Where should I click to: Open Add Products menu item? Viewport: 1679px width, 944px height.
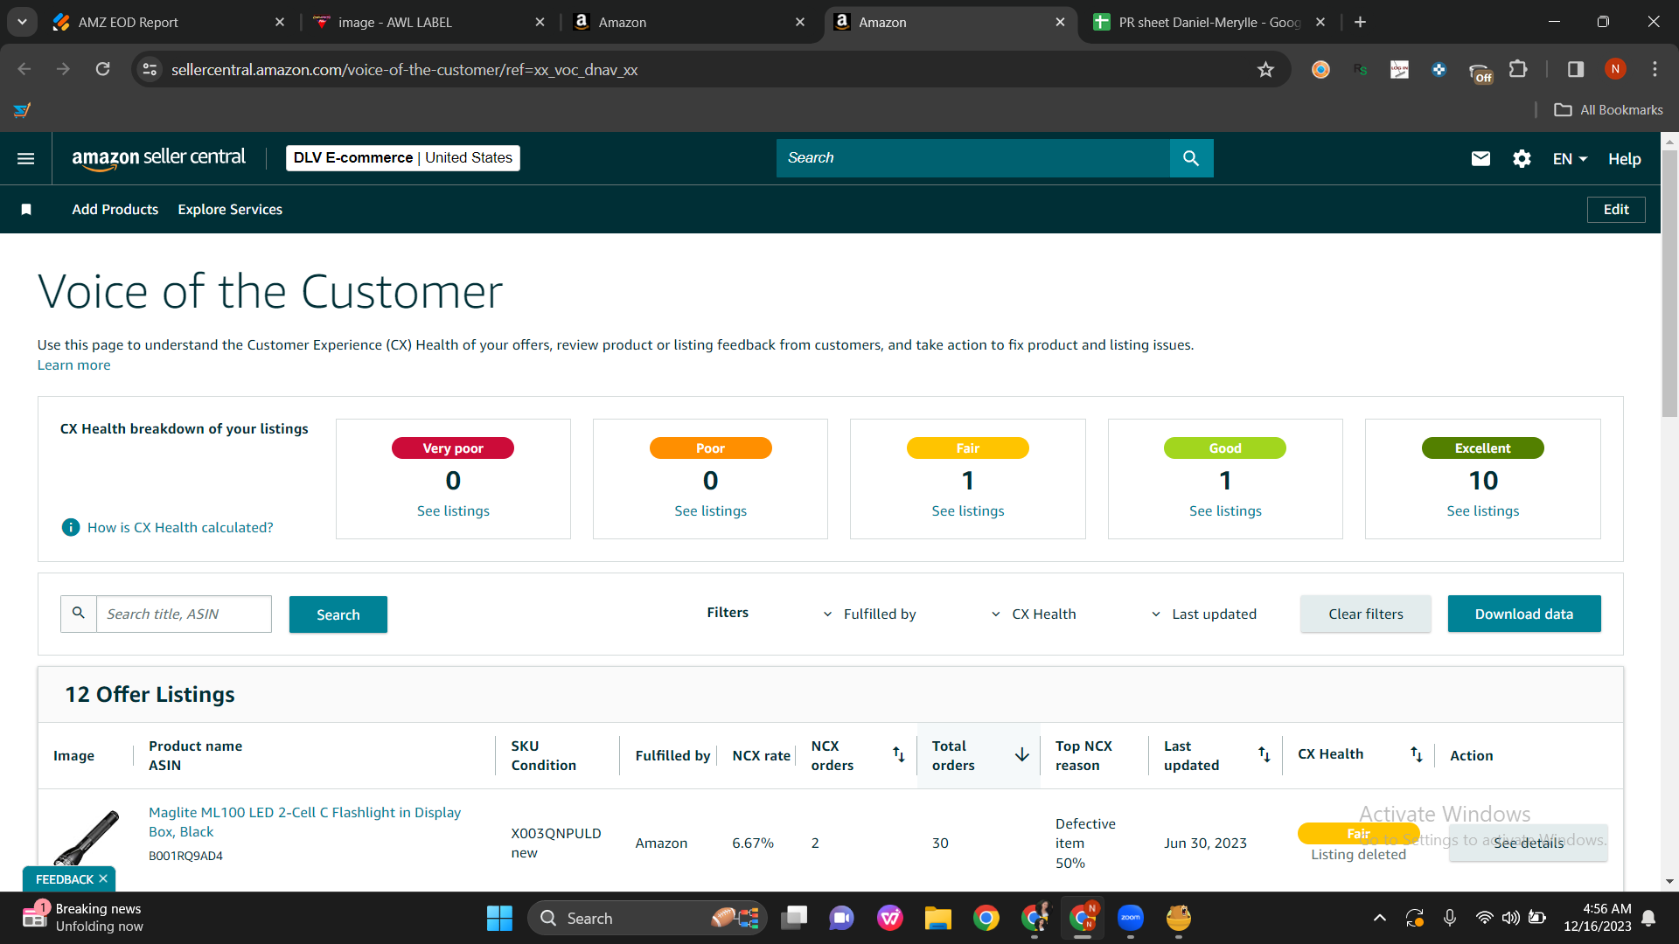(x=115, y=209)
